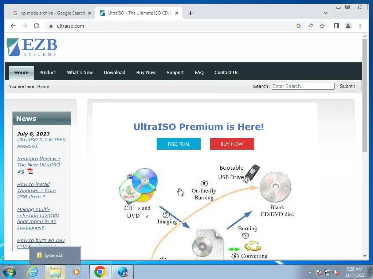The width and height of the screenshot is (373, 279).
Task: Open How to install Windows 7 from USB link
Action: click(x=36, y=190)
